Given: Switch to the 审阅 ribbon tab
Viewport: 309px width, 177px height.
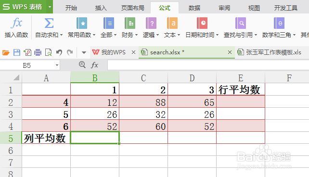Looking at the screenshot, I should click(224, 8).
